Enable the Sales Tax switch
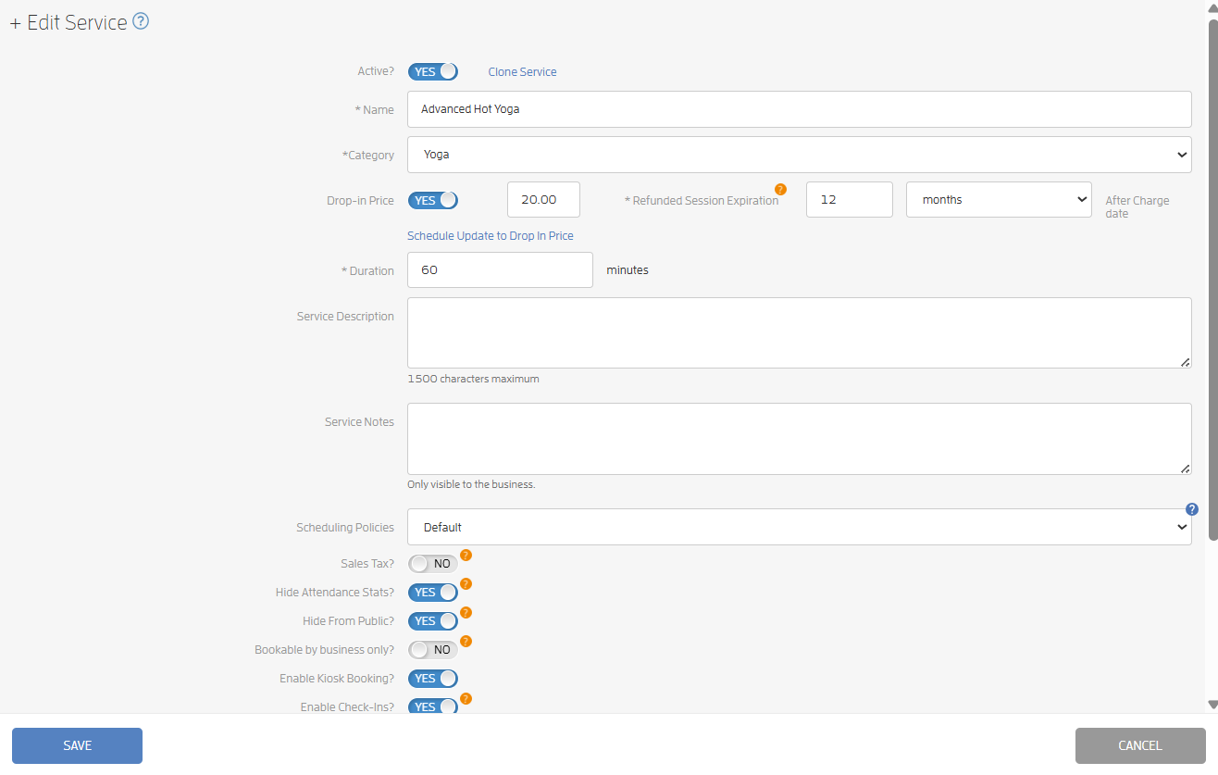This screenshot has width=1218, height=775. coord(432,564)
